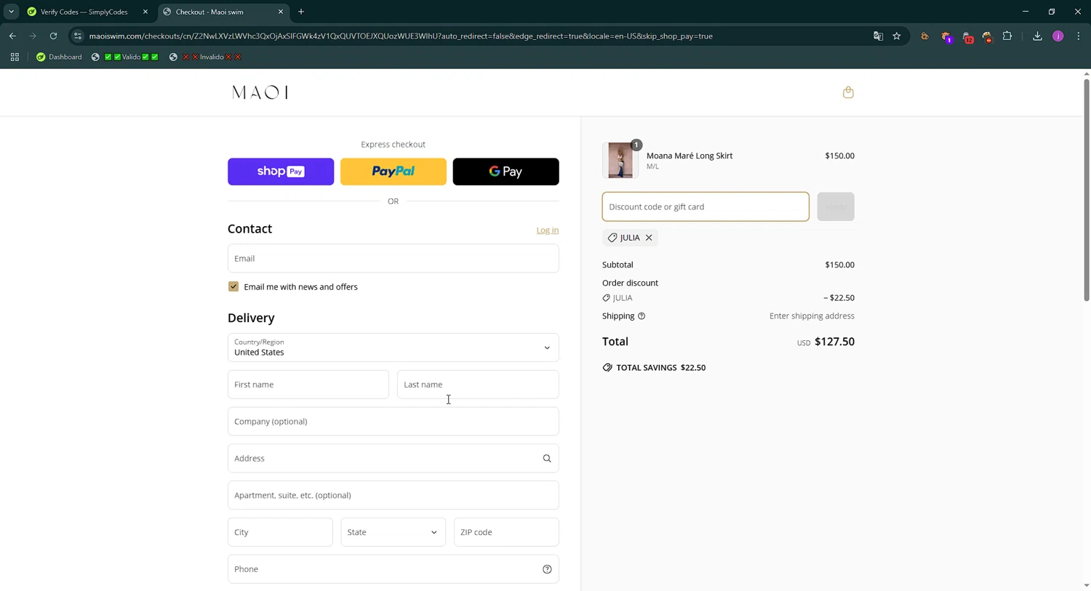Click the Moana Maré Long Skirt thumbnail
Screen dimensions: 1091x591
(620, 160)
